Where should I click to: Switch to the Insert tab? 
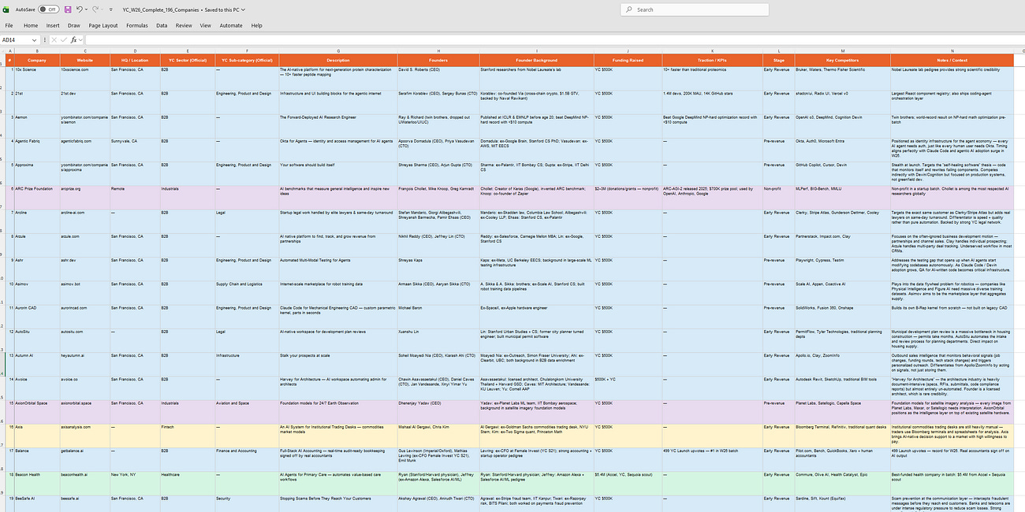coord(53,25)
